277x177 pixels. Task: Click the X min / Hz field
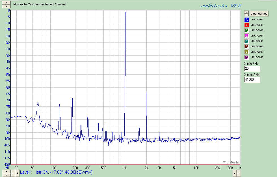coord(252,69)
